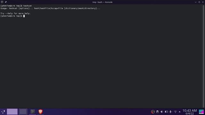Switch to the second virtual desktop in pager
Viewport: 205px width, 115px height.
point(23,111)
